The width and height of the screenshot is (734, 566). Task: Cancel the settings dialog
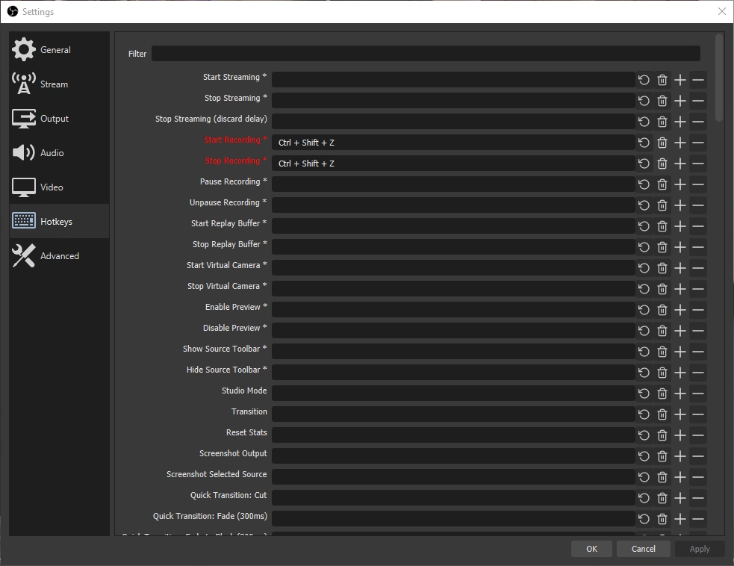[x=643, y=549]
